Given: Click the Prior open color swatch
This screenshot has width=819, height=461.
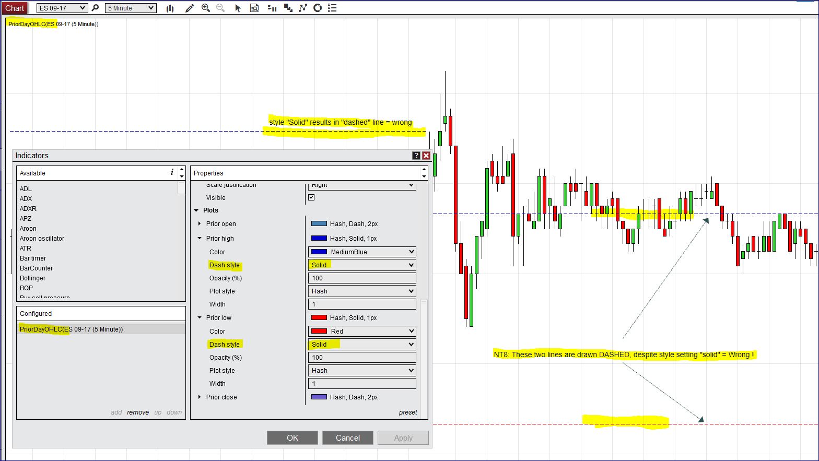Looking at the screenshot, I should pos(319,223).
